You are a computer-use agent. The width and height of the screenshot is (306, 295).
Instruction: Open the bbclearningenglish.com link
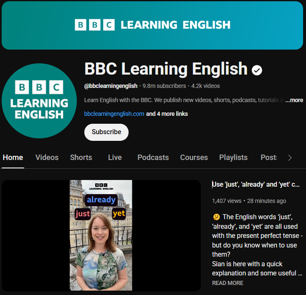114,114
